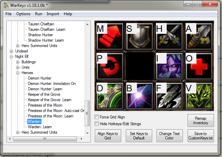
Task: Click the tree scroll down arrow
Action: tap(87, 133)
